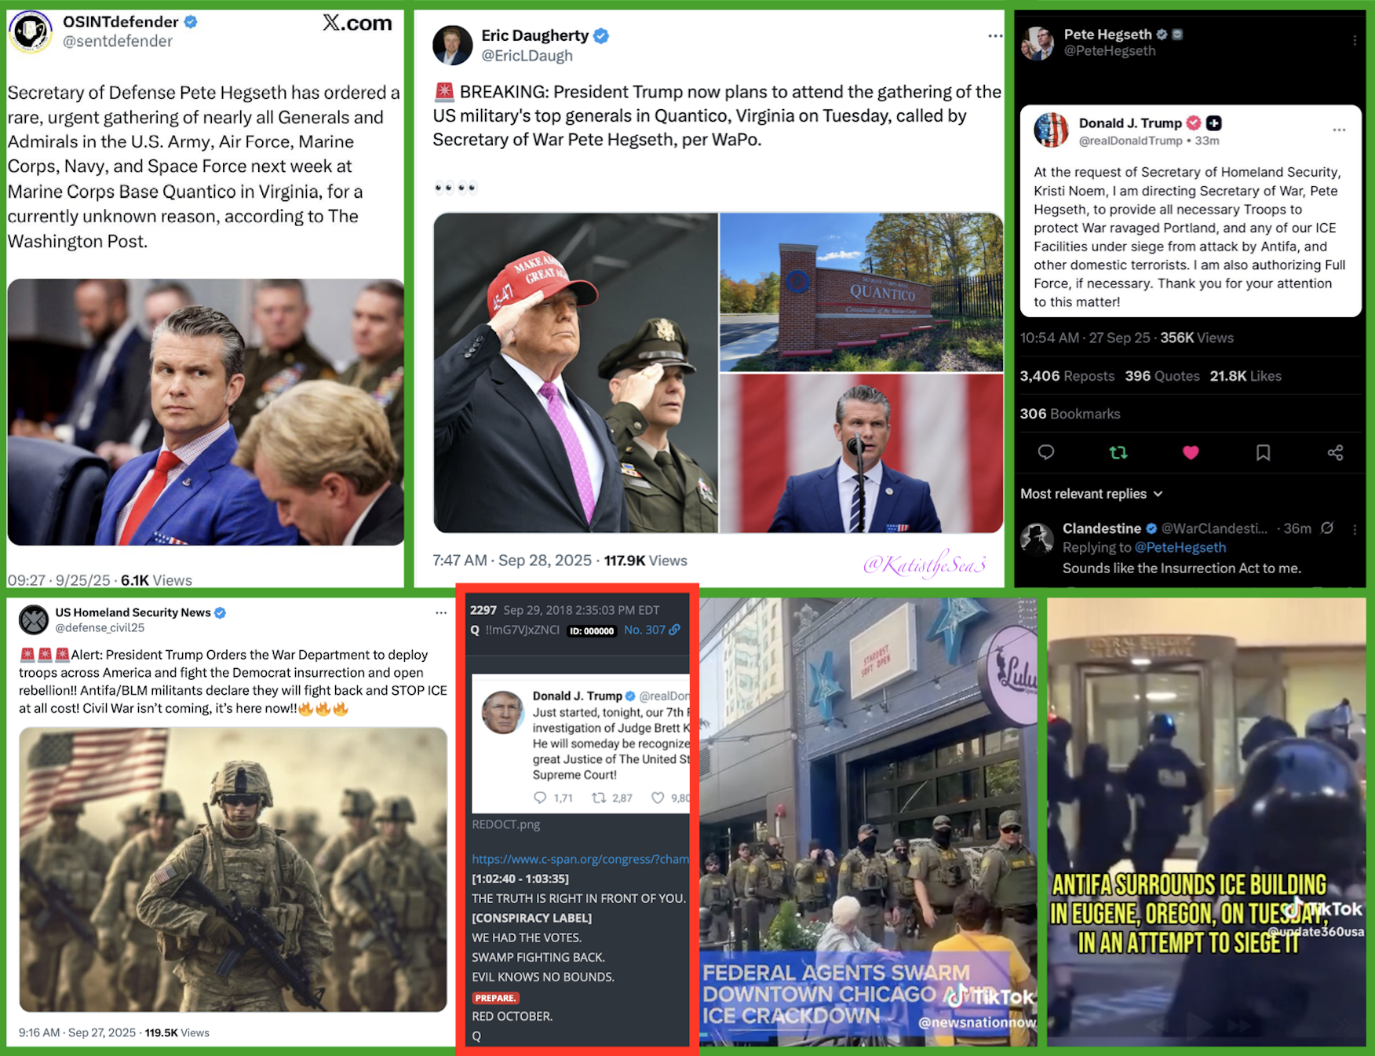1375x1056 pixels.
Task: Click the No. 307 link in the Q post
Action: tap(652, 630)
